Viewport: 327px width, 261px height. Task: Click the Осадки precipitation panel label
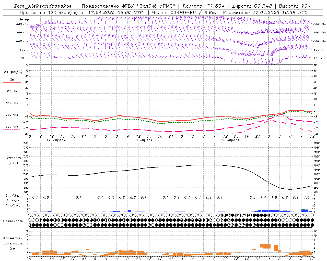(x=13, y=200)
